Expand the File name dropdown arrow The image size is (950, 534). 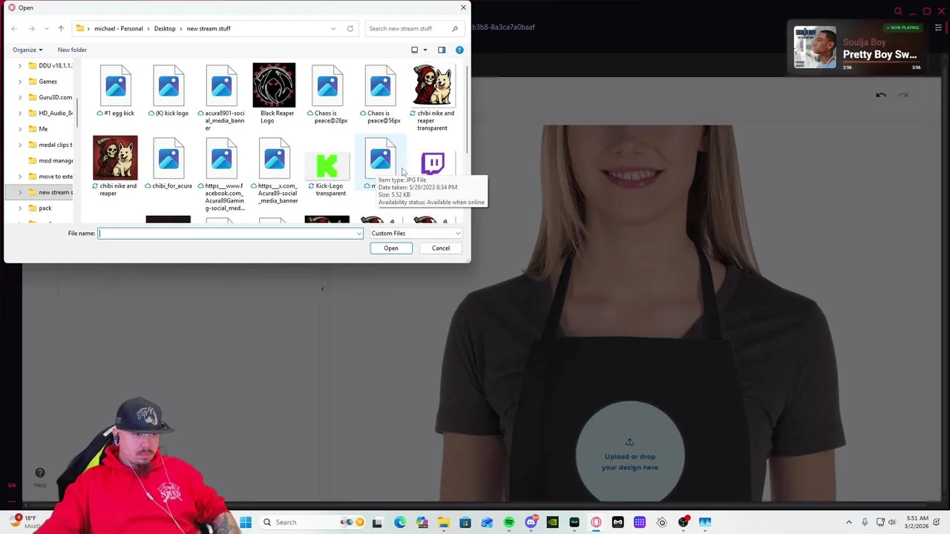tap(359, 233)
